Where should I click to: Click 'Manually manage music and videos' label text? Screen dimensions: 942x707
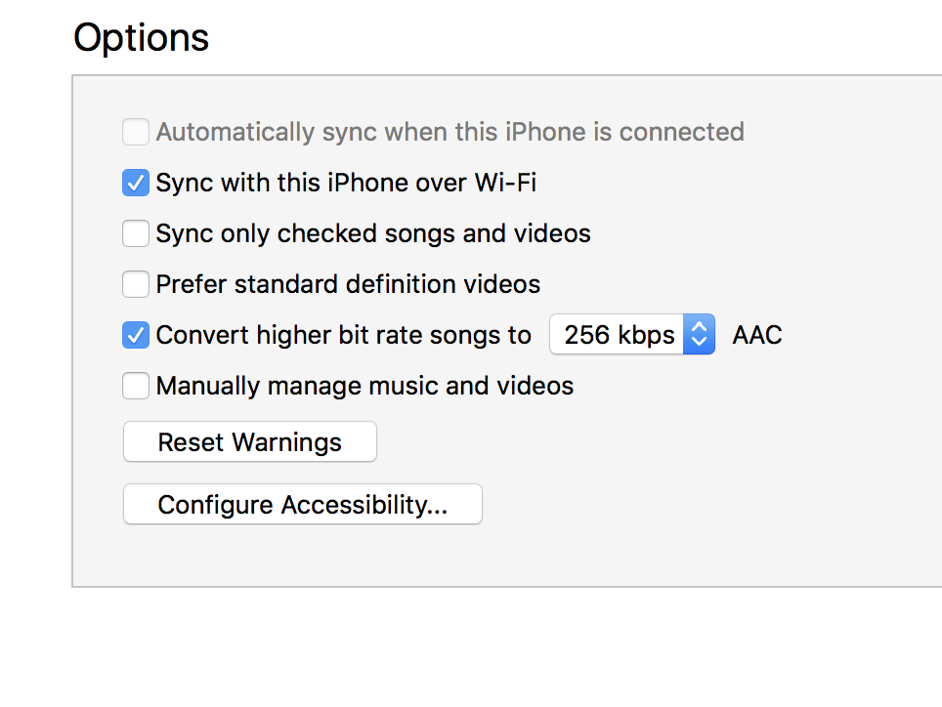(x=364, y=386)
